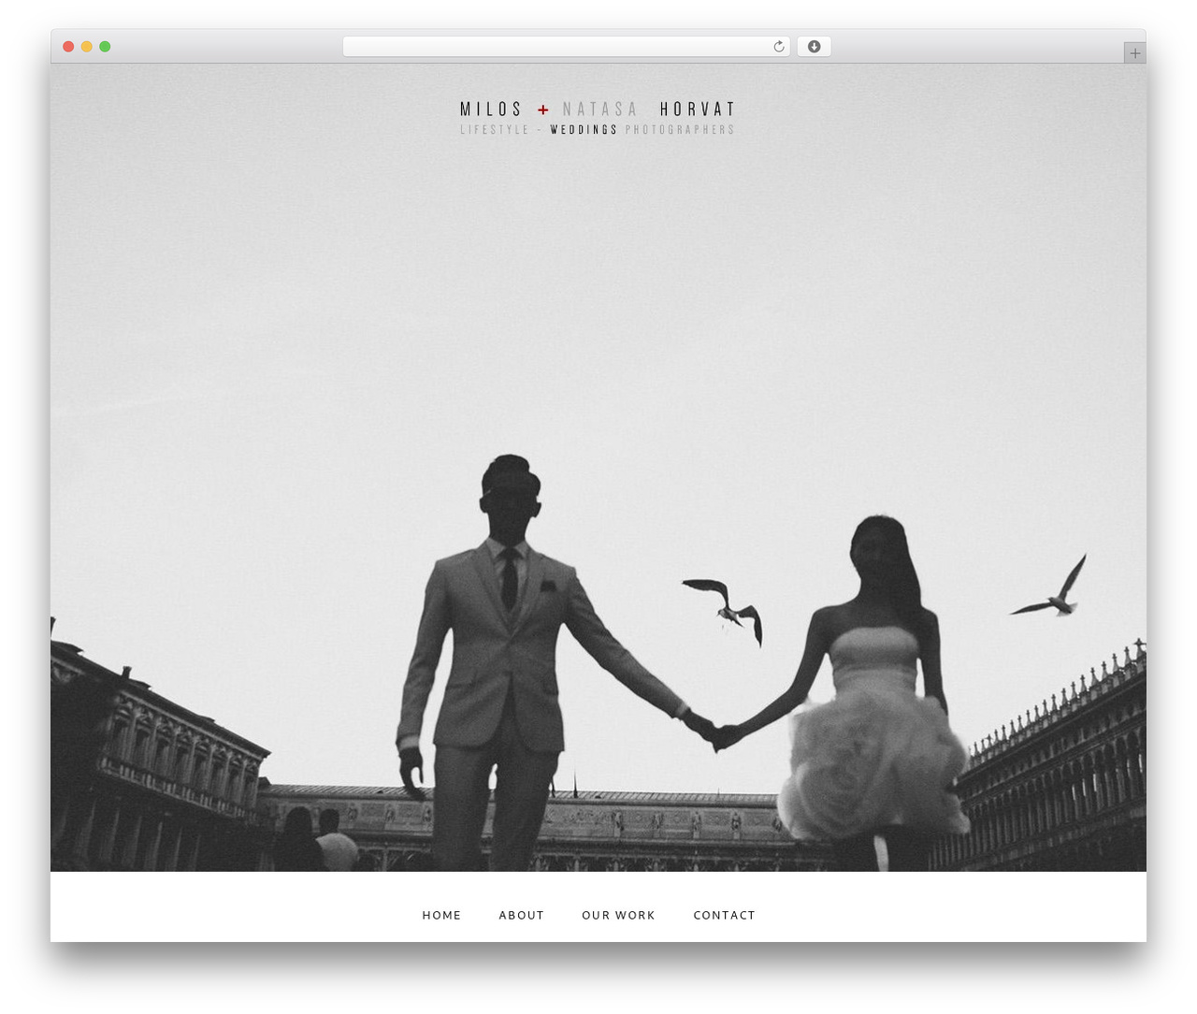
Task: Click the 'Lifestyle - Weddings Photographers' tagline
Action: [598, 130]
